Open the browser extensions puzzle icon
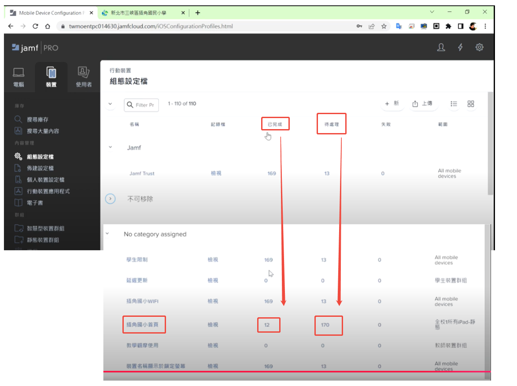 click(x=448, y=26)
